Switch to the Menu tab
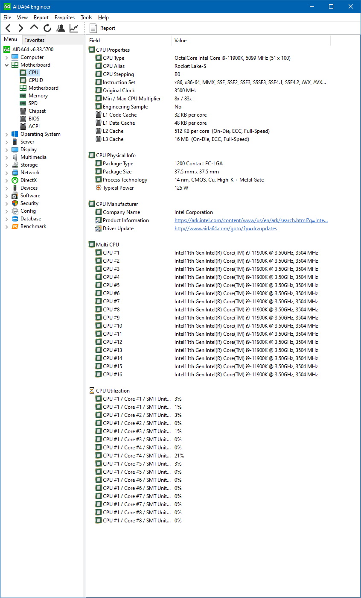Screen dimensions: 361x598 tap(11, 40)
